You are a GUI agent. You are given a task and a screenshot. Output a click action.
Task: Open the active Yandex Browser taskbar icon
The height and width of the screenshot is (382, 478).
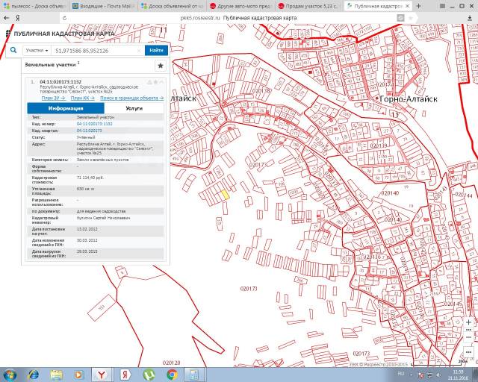point(102,375)
